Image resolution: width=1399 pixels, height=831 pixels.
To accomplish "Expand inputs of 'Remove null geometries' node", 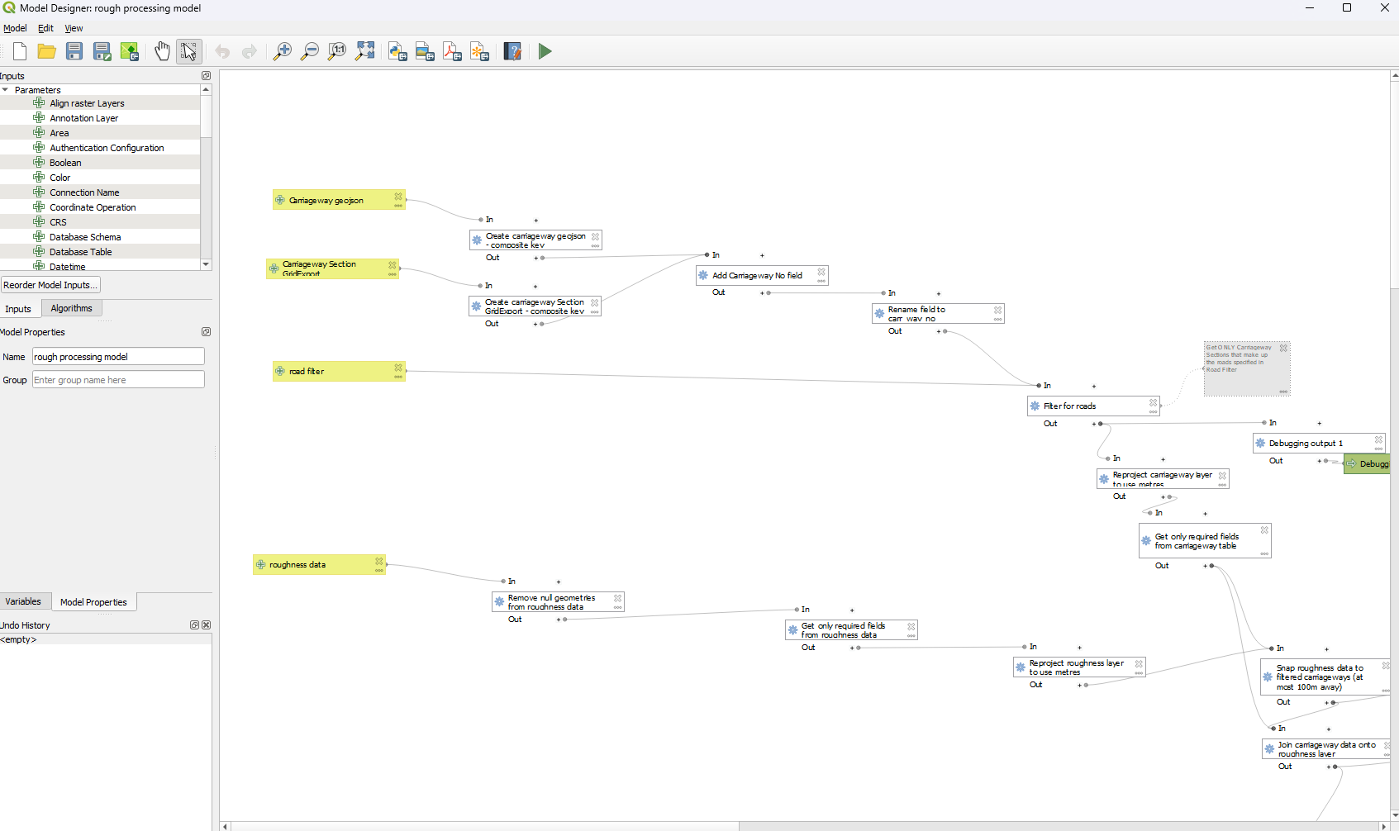I will pyautogui.click(x=559, y=582).
